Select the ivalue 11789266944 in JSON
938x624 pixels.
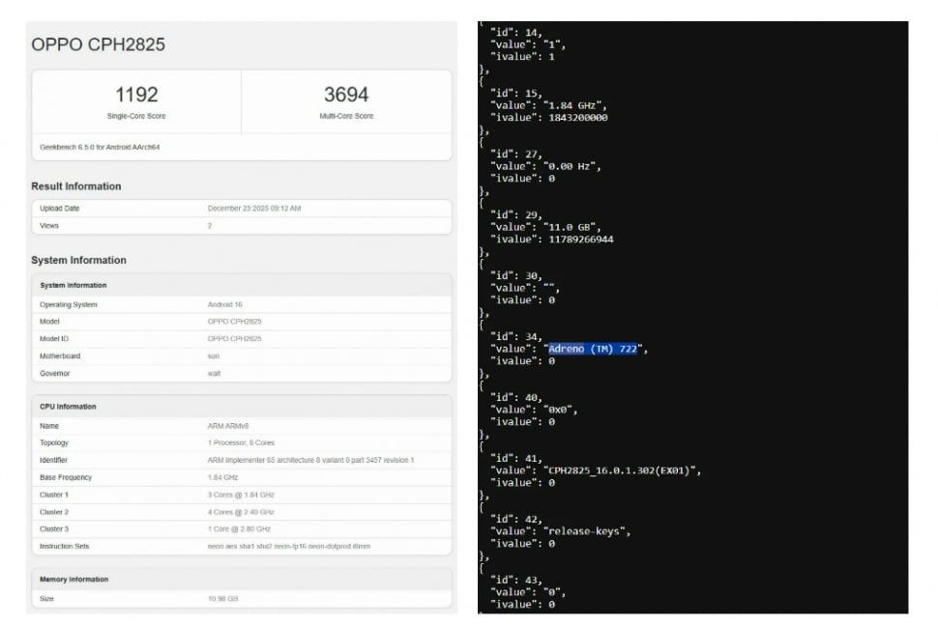tap(579, 240)
